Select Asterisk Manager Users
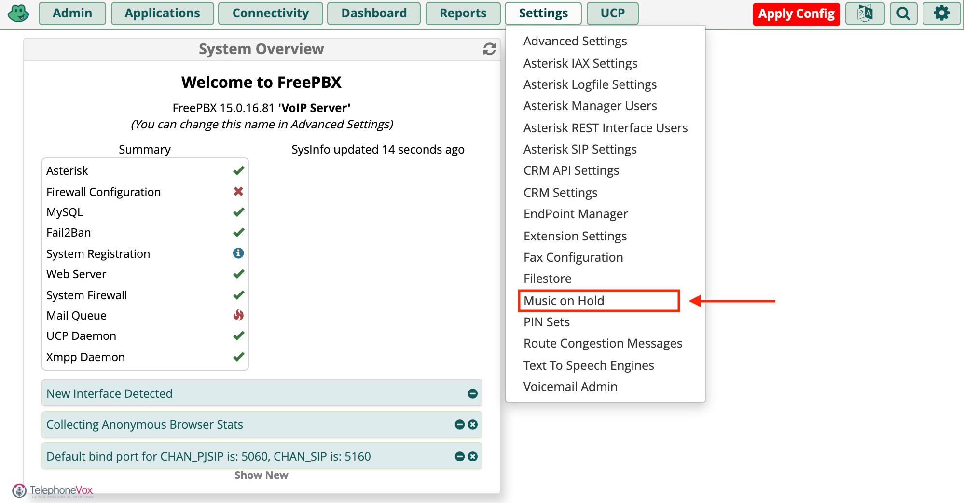Viewport: 964px width, 503px height. pyautogui.click(x=590, y=106)
